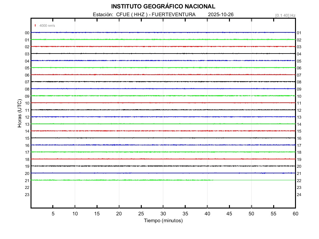319x239 pixels.
Task: Click the 5 tick on the minutes axis
Action: pyautogui.click(x=53, y=214)
